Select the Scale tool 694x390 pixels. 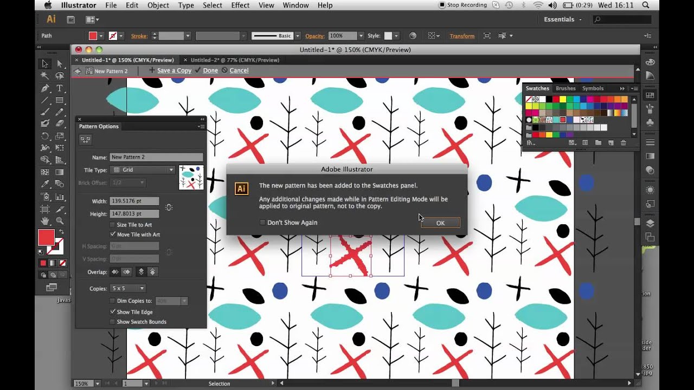click(60, 136)
